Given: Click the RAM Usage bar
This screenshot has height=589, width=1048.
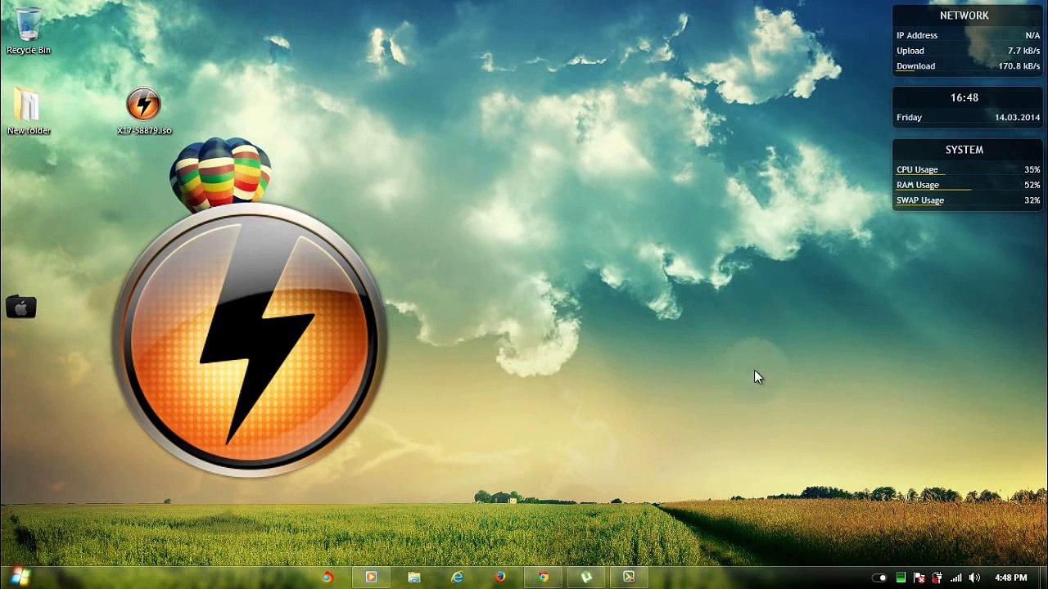Looking at the screenshot, I should pos(968,185).
